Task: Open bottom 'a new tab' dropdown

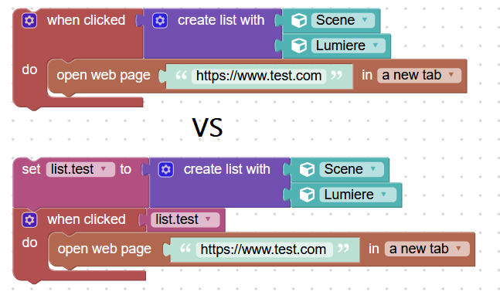Action: tap(427, 249)
